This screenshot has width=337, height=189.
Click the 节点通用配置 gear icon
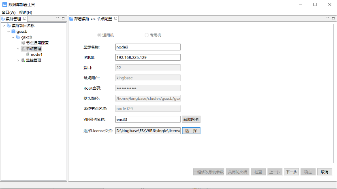pos(23,43)
